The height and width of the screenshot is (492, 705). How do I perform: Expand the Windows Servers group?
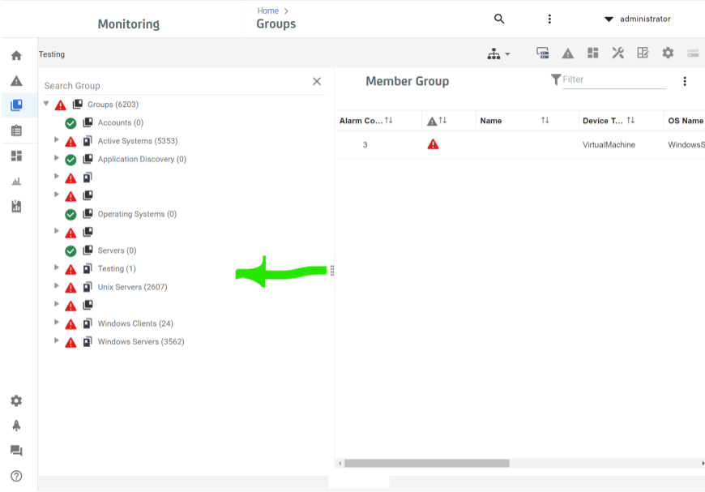(57, 341)
